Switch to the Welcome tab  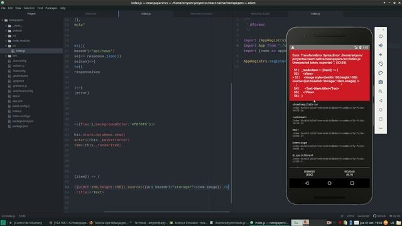[90, 14]
